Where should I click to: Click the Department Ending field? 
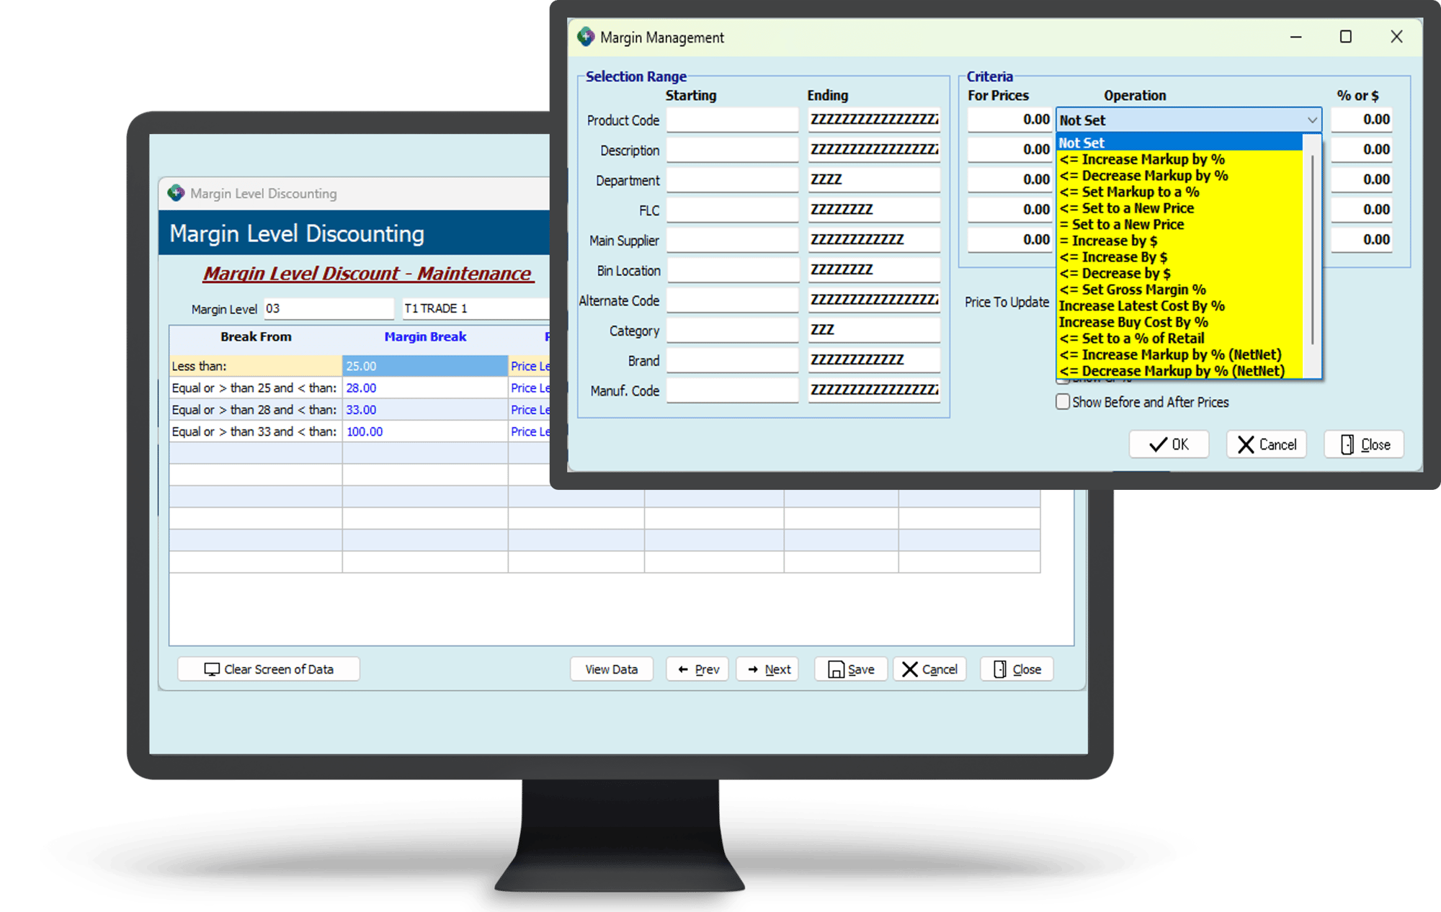tap(874, 180)
